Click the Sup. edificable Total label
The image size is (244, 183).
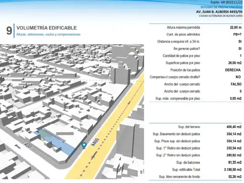[x=186, y=170]
